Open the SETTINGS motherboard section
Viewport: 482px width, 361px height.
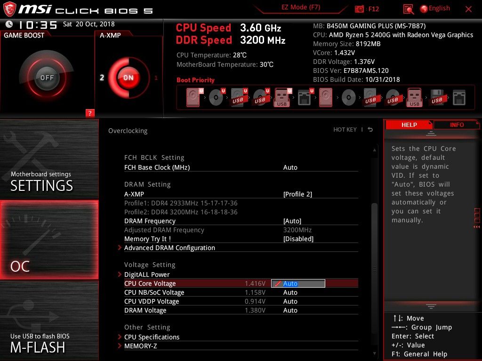49,159
